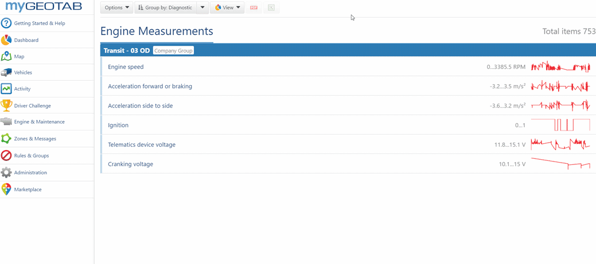The width and height of the screenshot is (596, 264).
Task: Select the Vehicles truck icon
Action: 6,73
